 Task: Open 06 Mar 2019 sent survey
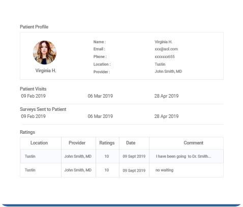[100, 116]
